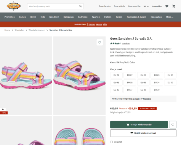Open Onze winkels link
This screenshot has width=181, height=145.
(119, 6)
